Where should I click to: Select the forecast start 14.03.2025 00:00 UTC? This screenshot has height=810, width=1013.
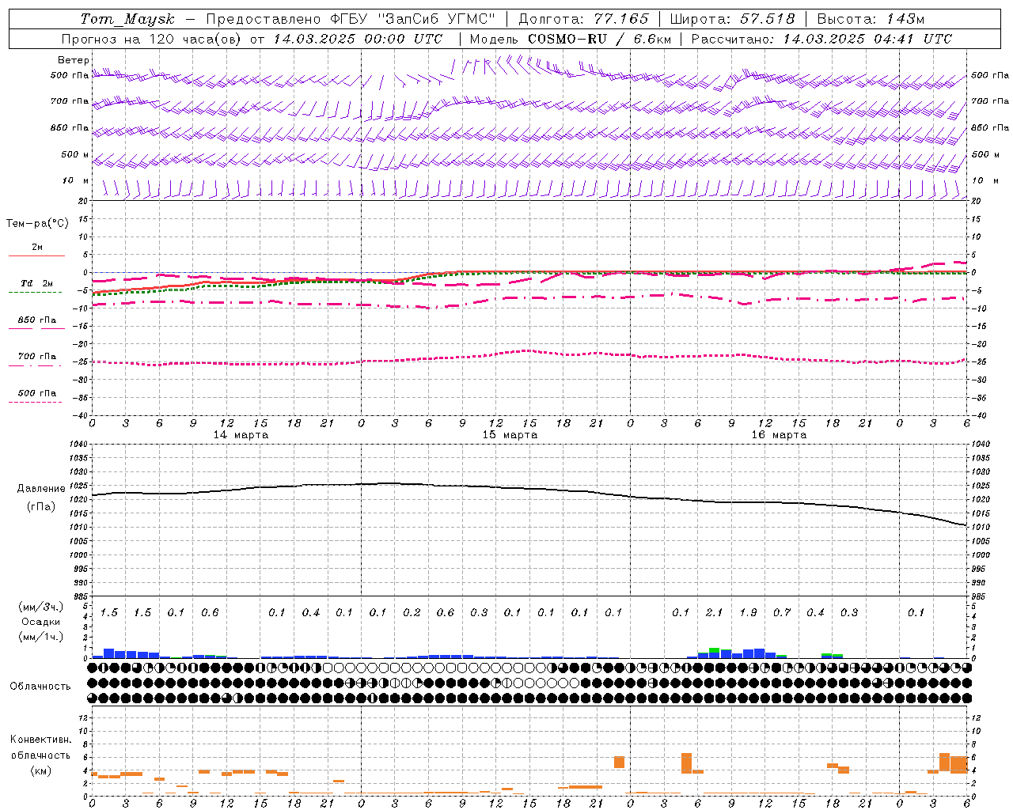click(x=358, y=39)
